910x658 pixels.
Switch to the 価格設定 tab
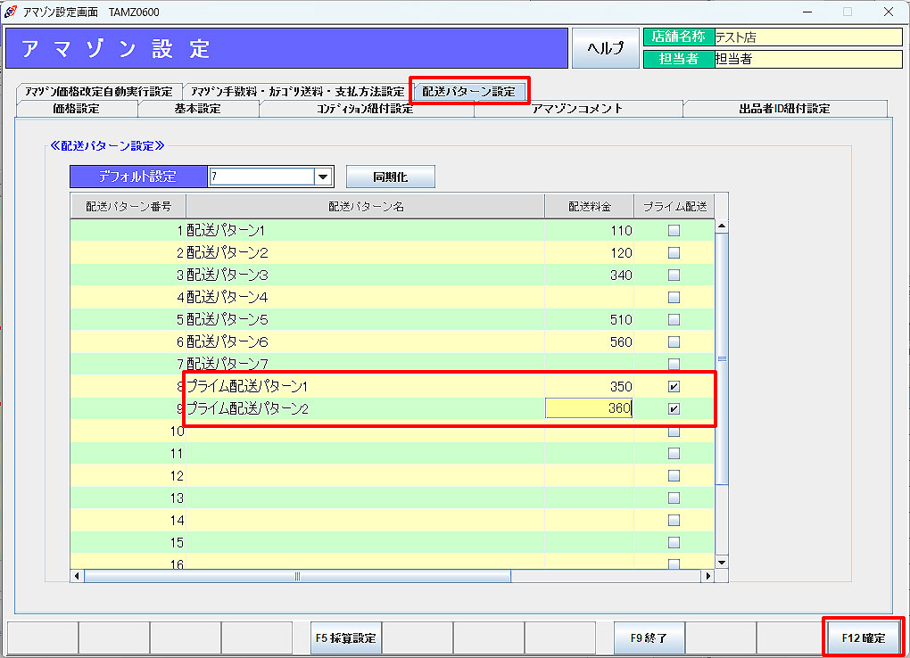click(76, 109)
